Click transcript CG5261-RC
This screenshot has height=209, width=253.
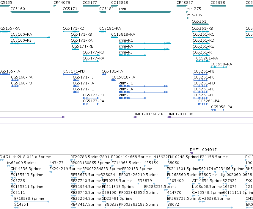201,37
